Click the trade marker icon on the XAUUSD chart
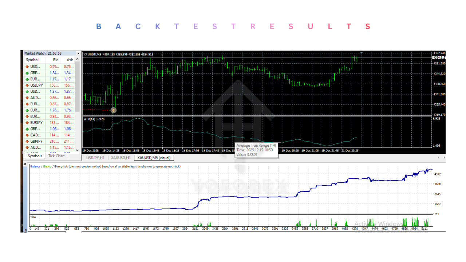The width and height of the screenshot is (466, 262). coord(113,110)
